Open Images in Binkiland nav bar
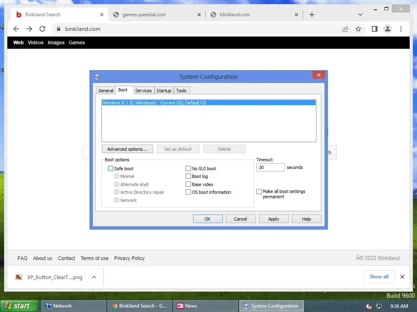The image size is (417, 312). pyautogui.click(x=56, y=42)
